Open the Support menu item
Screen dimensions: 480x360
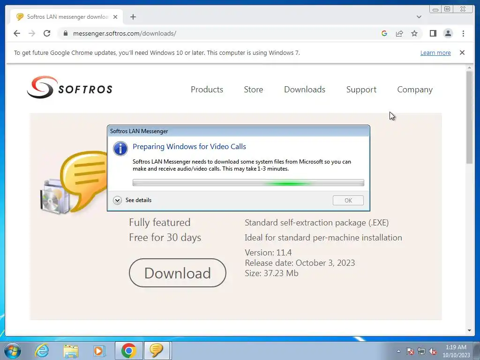pyautogui.click(x=361, y=90)
